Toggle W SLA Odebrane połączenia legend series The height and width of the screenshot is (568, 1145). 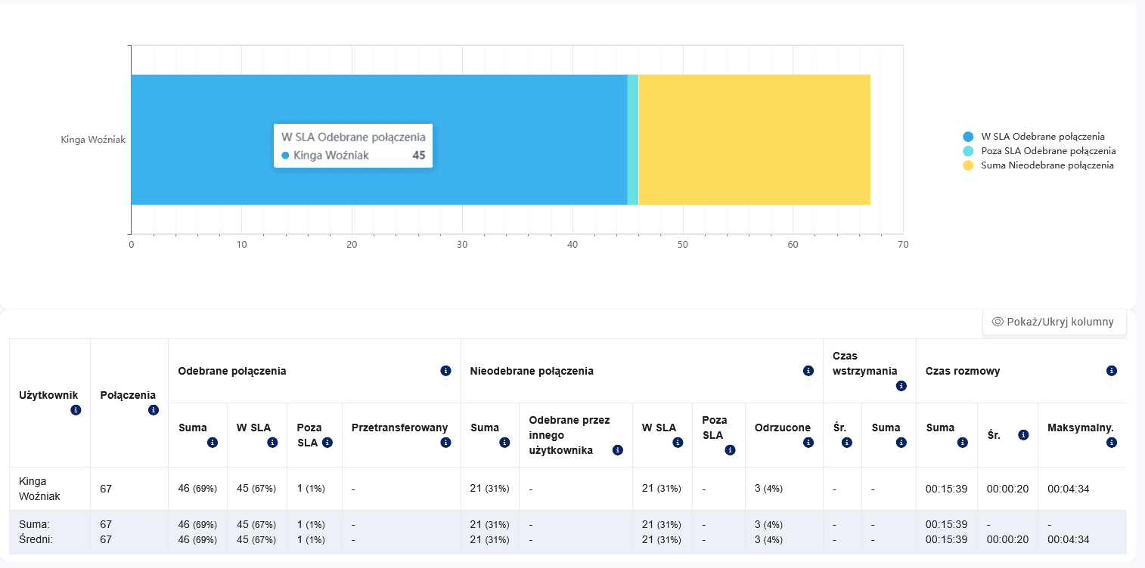pos(1034,137)
